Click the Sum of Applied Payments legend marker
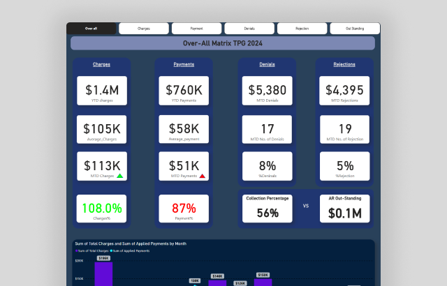The height and width of the screenshot is (286, 447). click(x=110, y=250)
